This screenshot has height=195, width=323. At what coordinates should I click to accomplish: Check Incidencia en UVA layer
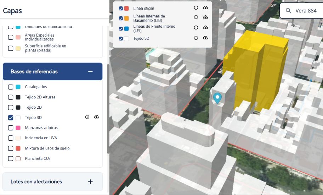[11, 138]
